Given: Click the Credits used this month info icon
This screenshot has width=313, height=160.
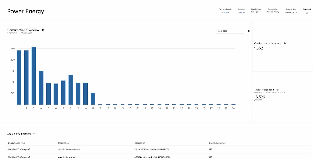Looking at the screenshot, I should tap(285, 43).
